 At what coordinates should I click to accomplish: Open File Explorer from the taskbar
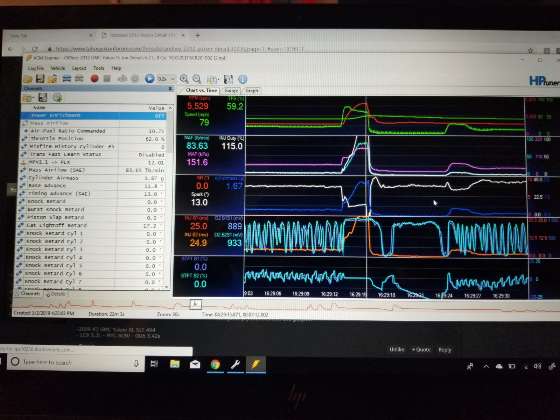tap(175, 364)
